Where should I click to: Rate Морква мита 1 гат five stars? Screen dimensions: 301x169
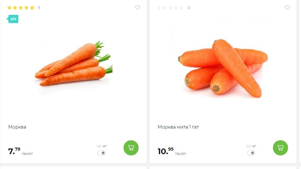[182, 8]
